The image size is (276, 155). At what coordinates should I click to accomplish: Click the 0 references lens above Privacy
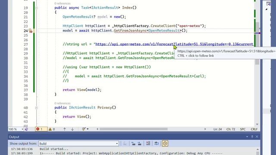(62, 103)
